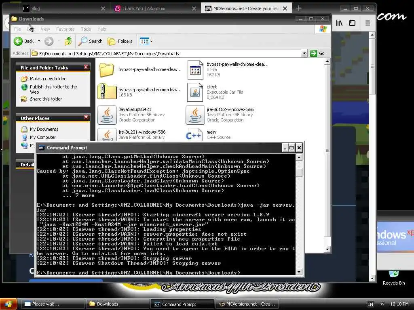Click the EN language indicator in tray
The width and height of the screenshot is (414, 310).
coord(370,304)
